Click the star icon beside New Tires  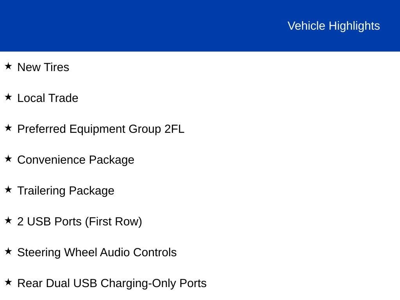(x=8, y=66)
